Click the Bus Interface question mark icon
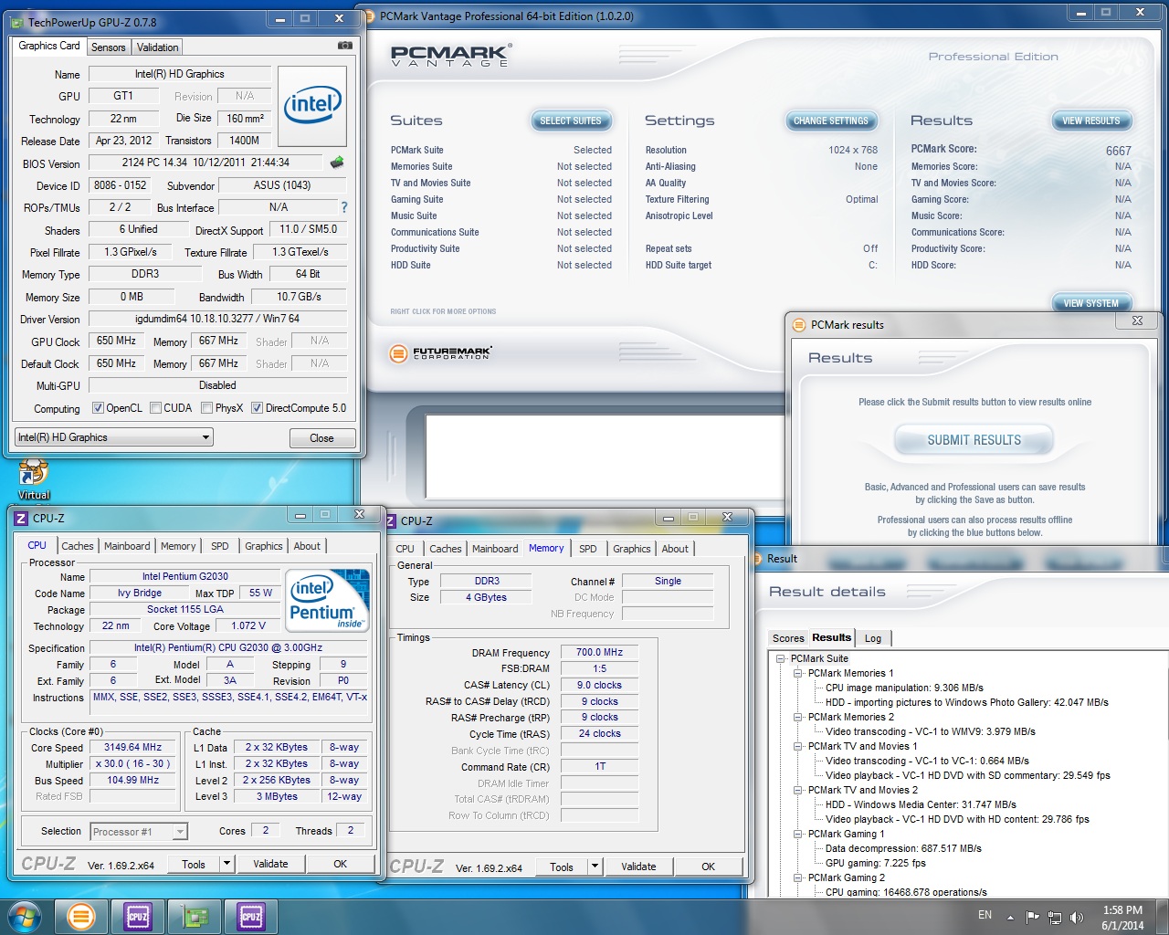 343,207
